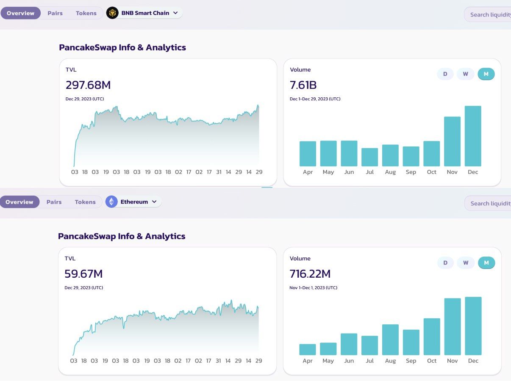511x381 pixels.
Task: Open the Tokens tab in the top panel
Action: [x=86, y=13]
